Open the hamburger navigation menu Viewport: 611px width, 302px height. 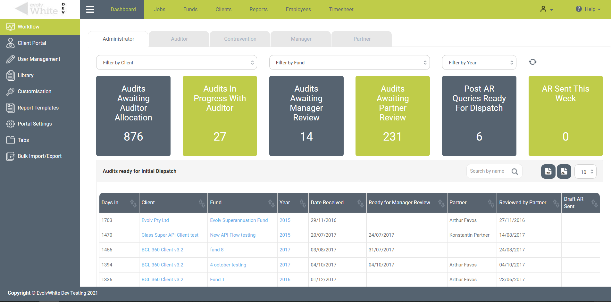90,9
